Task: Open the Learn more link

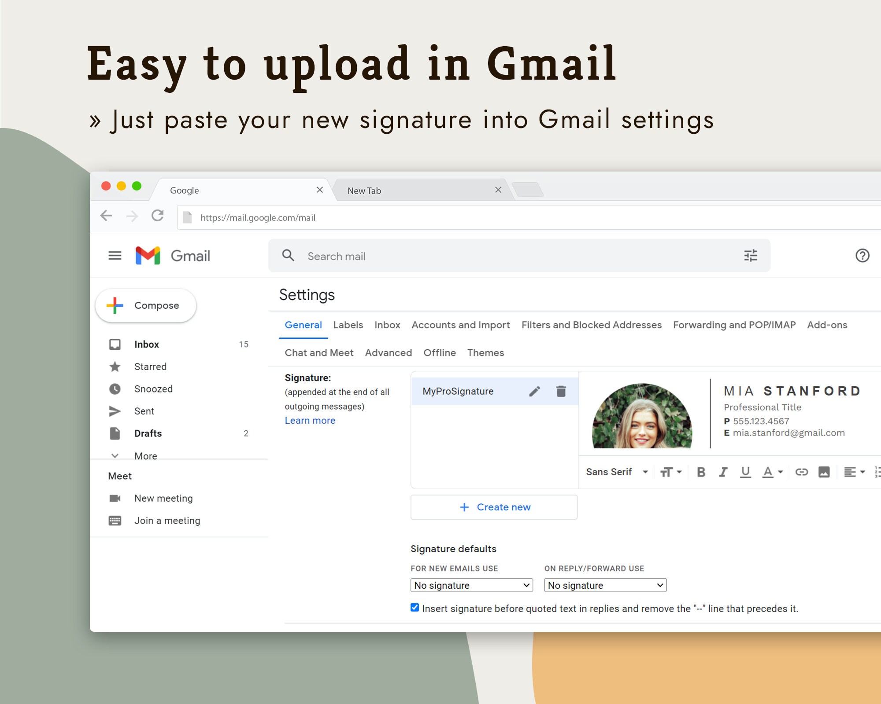Action: click(x=310, y=420)
